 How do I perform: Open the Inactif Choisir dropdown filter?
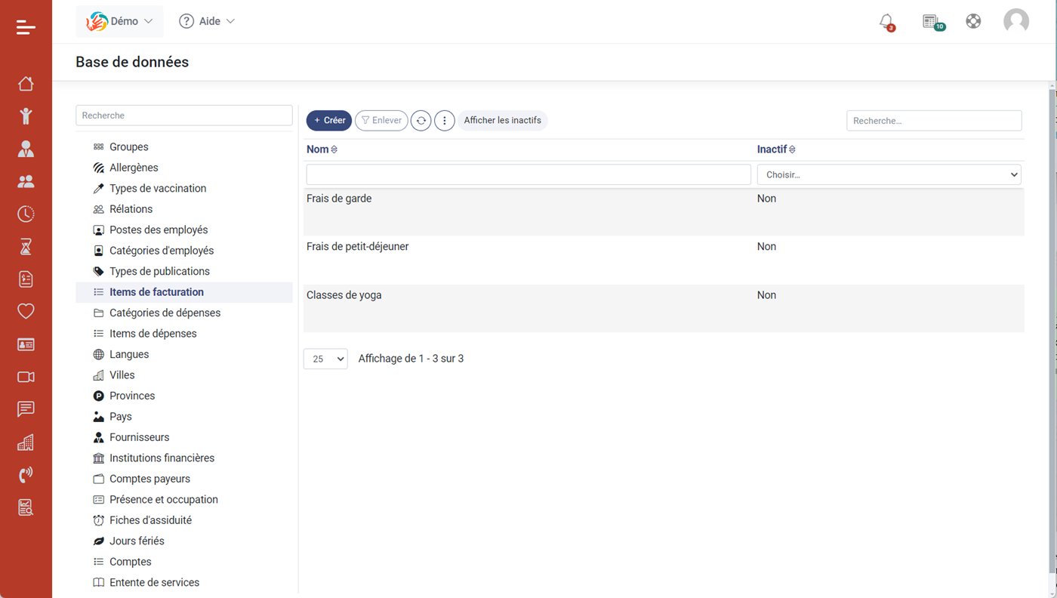click(889, 174)
